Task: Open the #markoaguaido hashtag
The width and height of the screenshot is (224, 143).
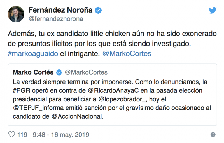Action: tap(33, 54)
